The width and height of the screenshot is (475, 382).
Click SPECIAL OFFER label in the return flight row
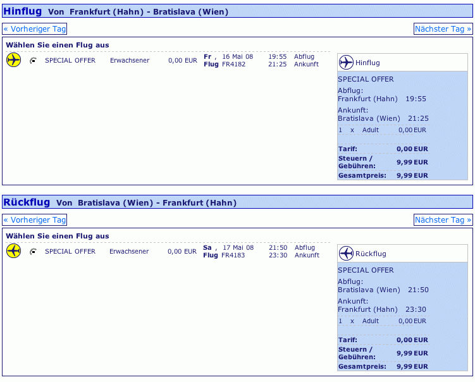70,252
